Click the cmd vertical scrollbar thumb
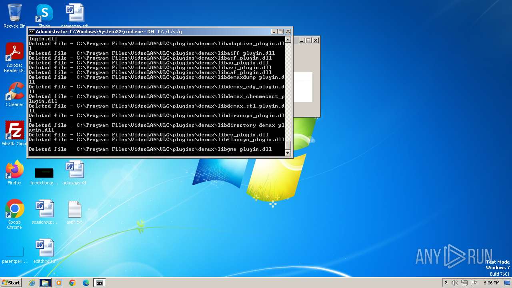The image size is (512, 288). pyautogui.click(x=288, y=146)
